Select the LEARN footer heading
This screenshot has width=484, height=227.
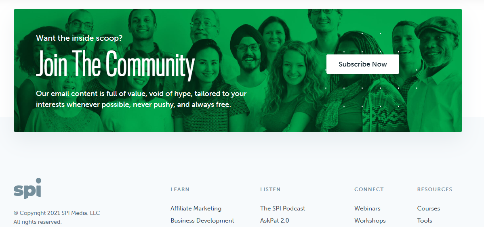click(180, 190)
